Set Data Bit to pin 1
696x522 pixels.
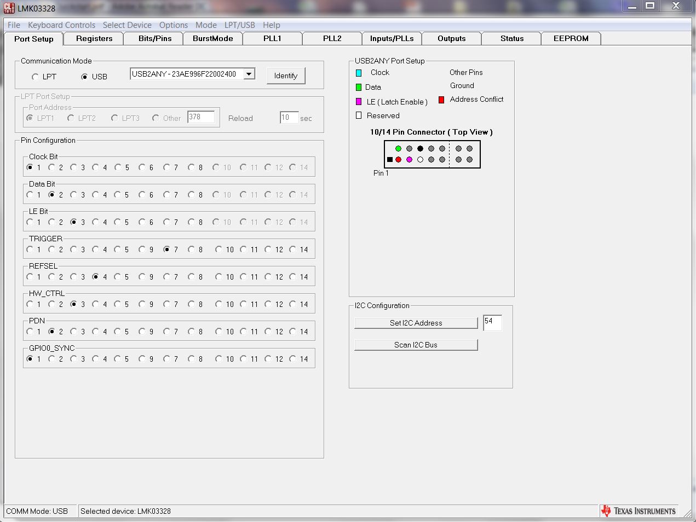coord(30,195)
